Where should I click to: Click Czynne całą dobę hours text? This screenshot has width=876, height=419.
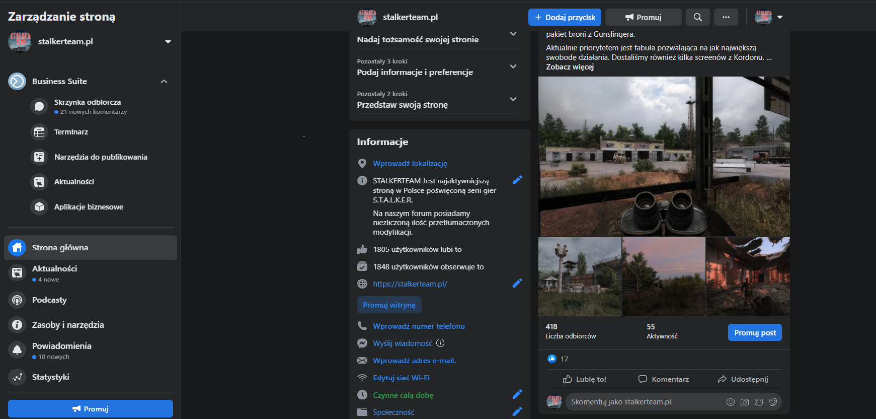click(403, 395)
